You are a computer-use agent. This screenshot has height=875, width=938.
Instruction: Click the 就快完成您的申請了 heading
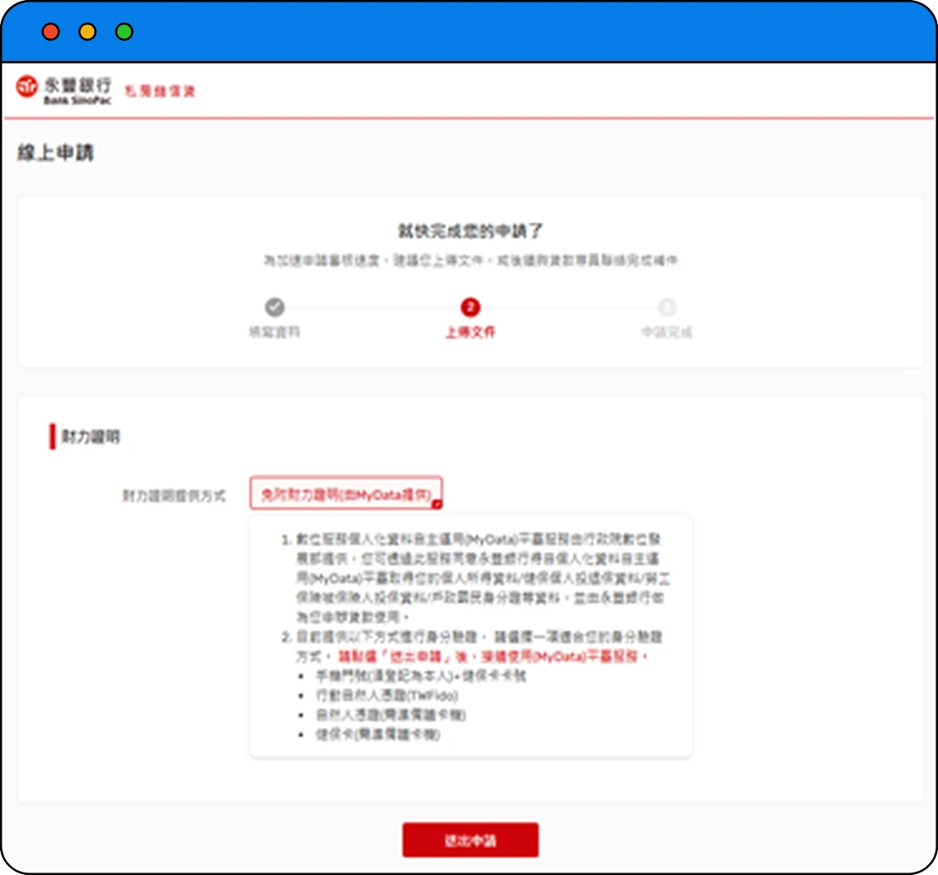pyautogui.click(x=470, y=231)
